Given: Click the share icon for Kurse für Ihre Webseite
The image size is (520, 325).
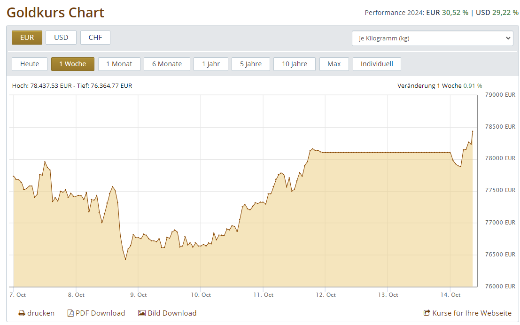Looking at the screenshot, I should tap(427, 313).
